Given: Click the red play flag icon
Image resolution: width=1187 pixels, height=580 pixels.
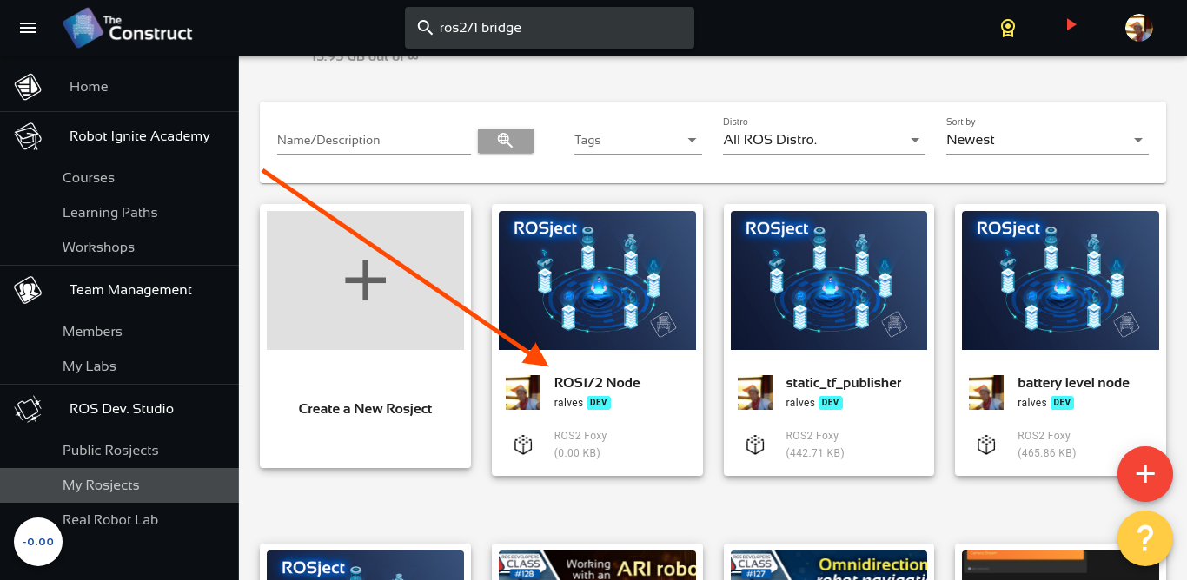Looking at the screenshot, I should coord(1071,25).
